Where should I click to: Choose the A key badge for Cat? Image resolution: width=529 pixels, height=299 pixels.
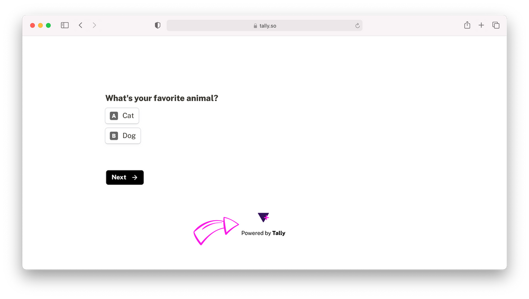click(114, 116)
